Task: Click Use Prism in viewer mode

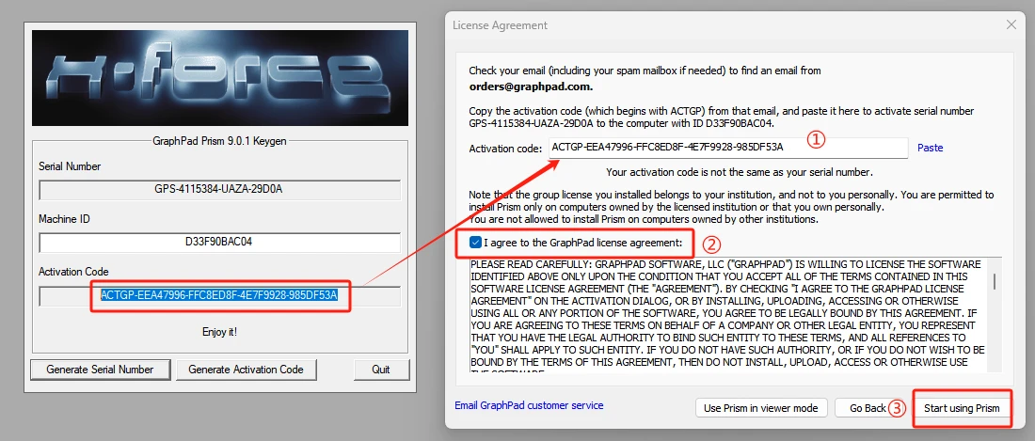Action: [x=760, y=408]
